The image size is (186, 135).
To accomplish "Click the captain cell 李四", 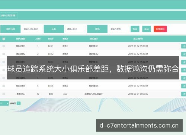I will point(51,94).
